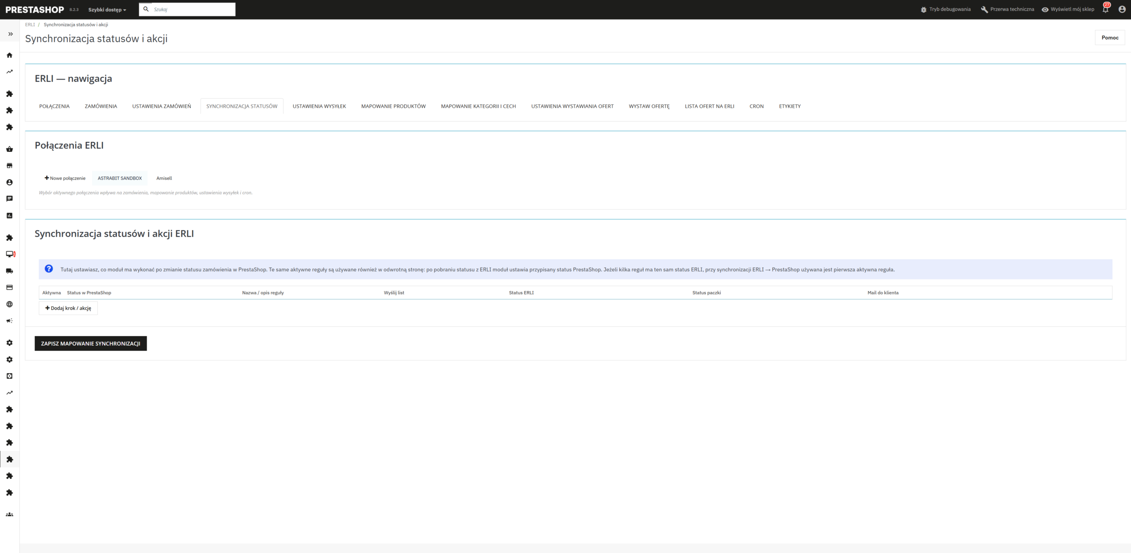Screen dimensions: 1131x553
Task: Click Nowe połączenie to add connection
Action: point(65,178)
